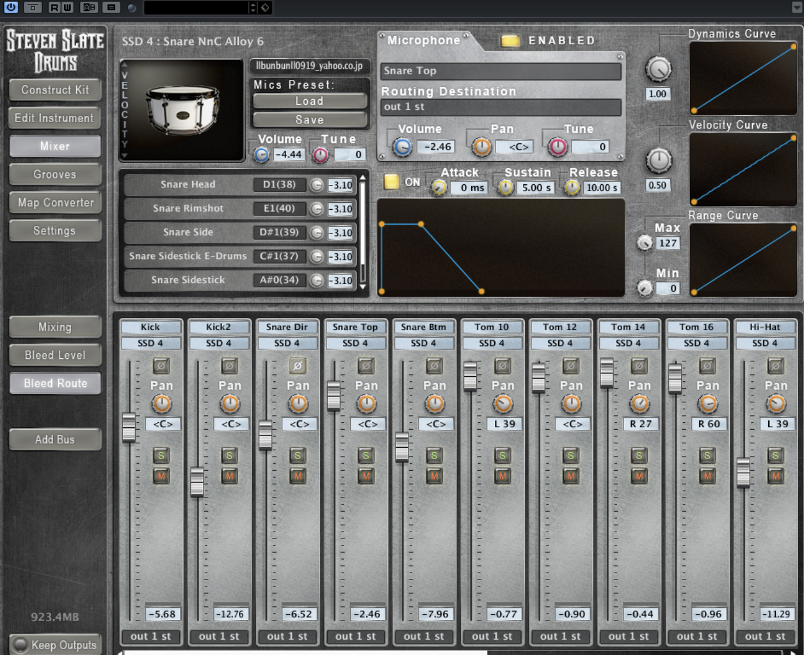Click the Kick2 channel volume fader handle
This screenshot has height=655, width=804.
click(x=197, y=482)
